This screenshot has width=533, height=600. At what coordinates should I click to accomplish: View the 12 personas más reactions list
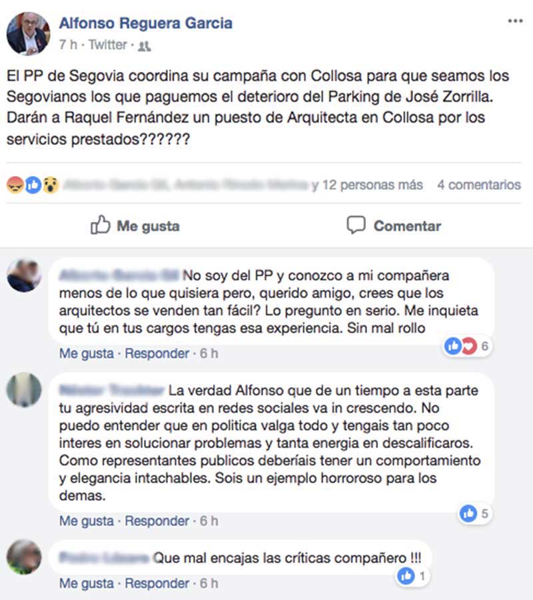click(373, 185)
